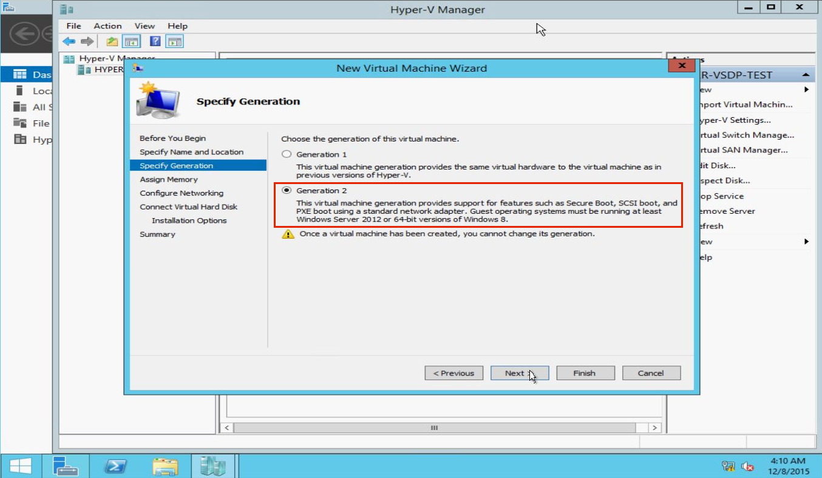
Task: Click Edit Disk in Actions pane
Action: coord(718,165)
